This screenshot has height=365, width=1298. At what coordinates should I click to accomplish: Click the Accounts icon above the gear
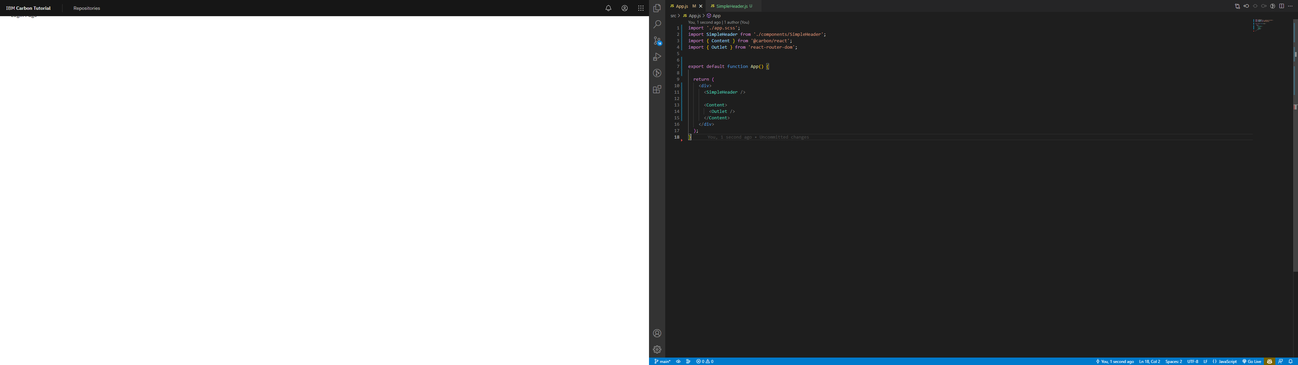pos(656,333)
